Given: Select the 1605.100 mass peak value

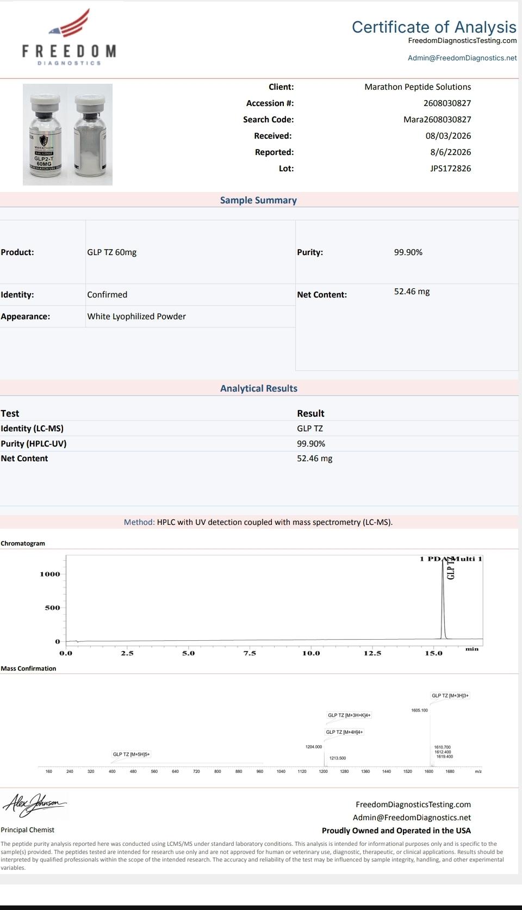Looking at the screenshot, I should click(x=419, y=710).
